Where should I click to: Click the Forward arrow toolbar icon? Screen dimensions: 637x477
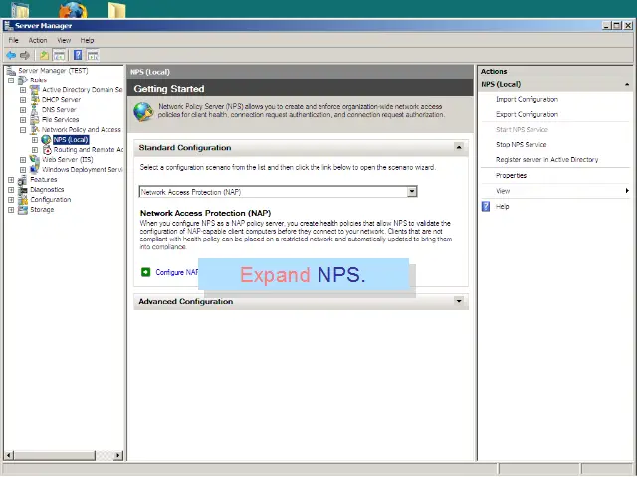click(26, 55)
